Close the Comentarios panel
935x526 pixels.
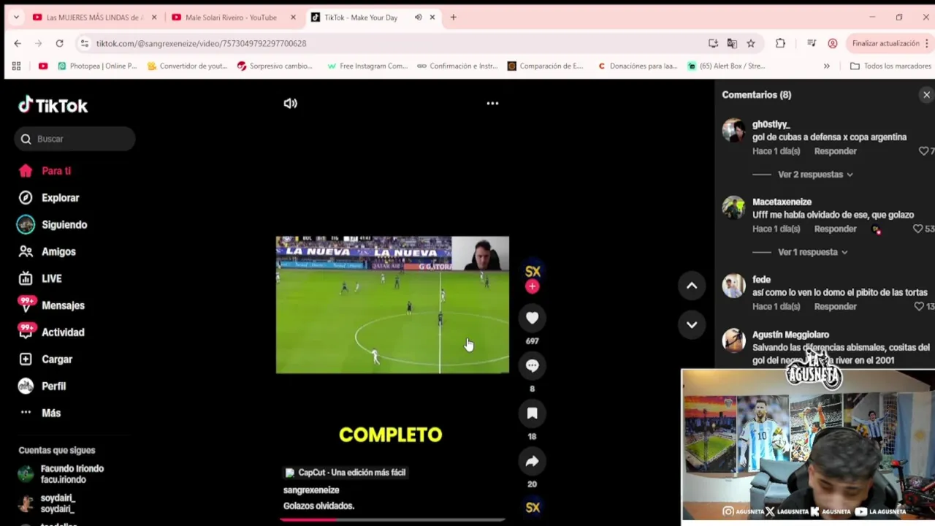926,95
